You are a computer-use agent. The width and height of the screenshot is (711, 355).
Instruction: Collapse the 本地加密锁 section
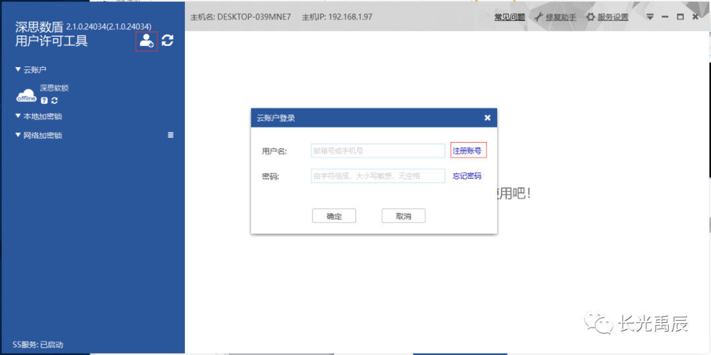(x=18, y=116)
